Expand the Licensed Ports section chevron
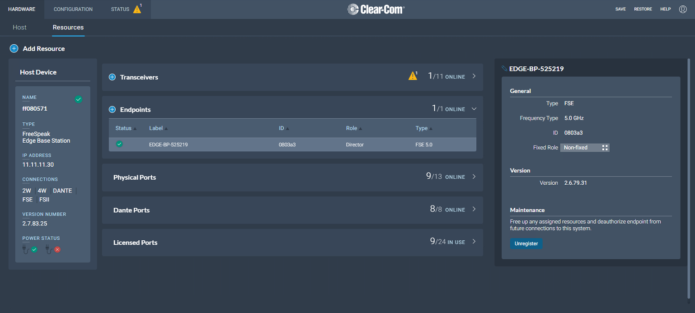The height and width of the screenshot is (313, 695). [x=474, y=242]
